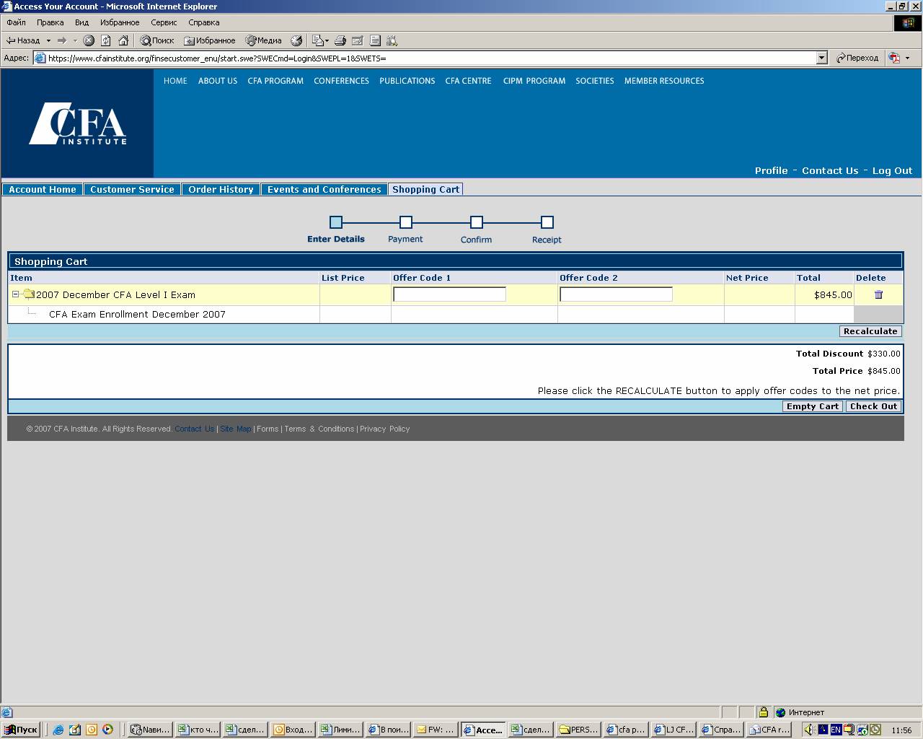Click the EN language indicator in tray

pyautogui.click(x=835, y=730)
